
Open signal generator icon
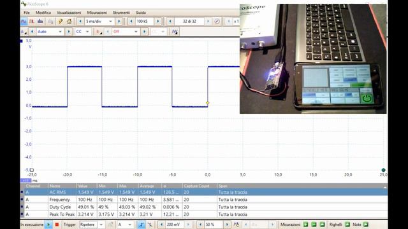(175, 32)
